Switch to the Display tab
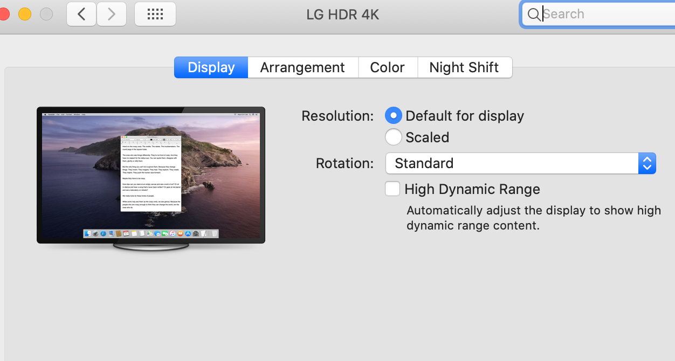 pos(211,67)
